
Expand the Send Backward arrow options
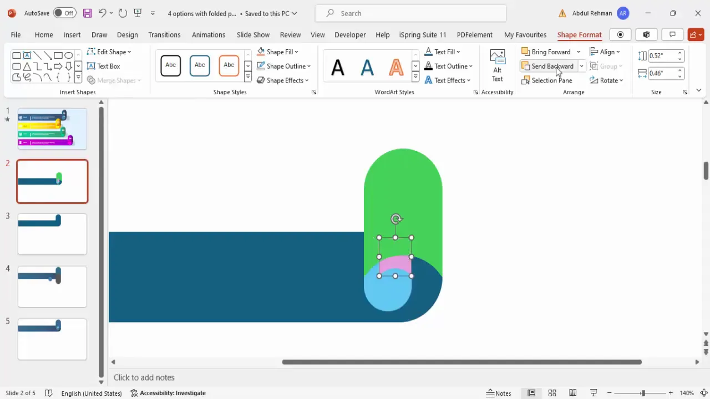point(581,66)
